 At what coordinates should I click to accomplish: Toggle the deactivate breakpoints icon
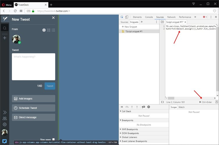point(143,107)
